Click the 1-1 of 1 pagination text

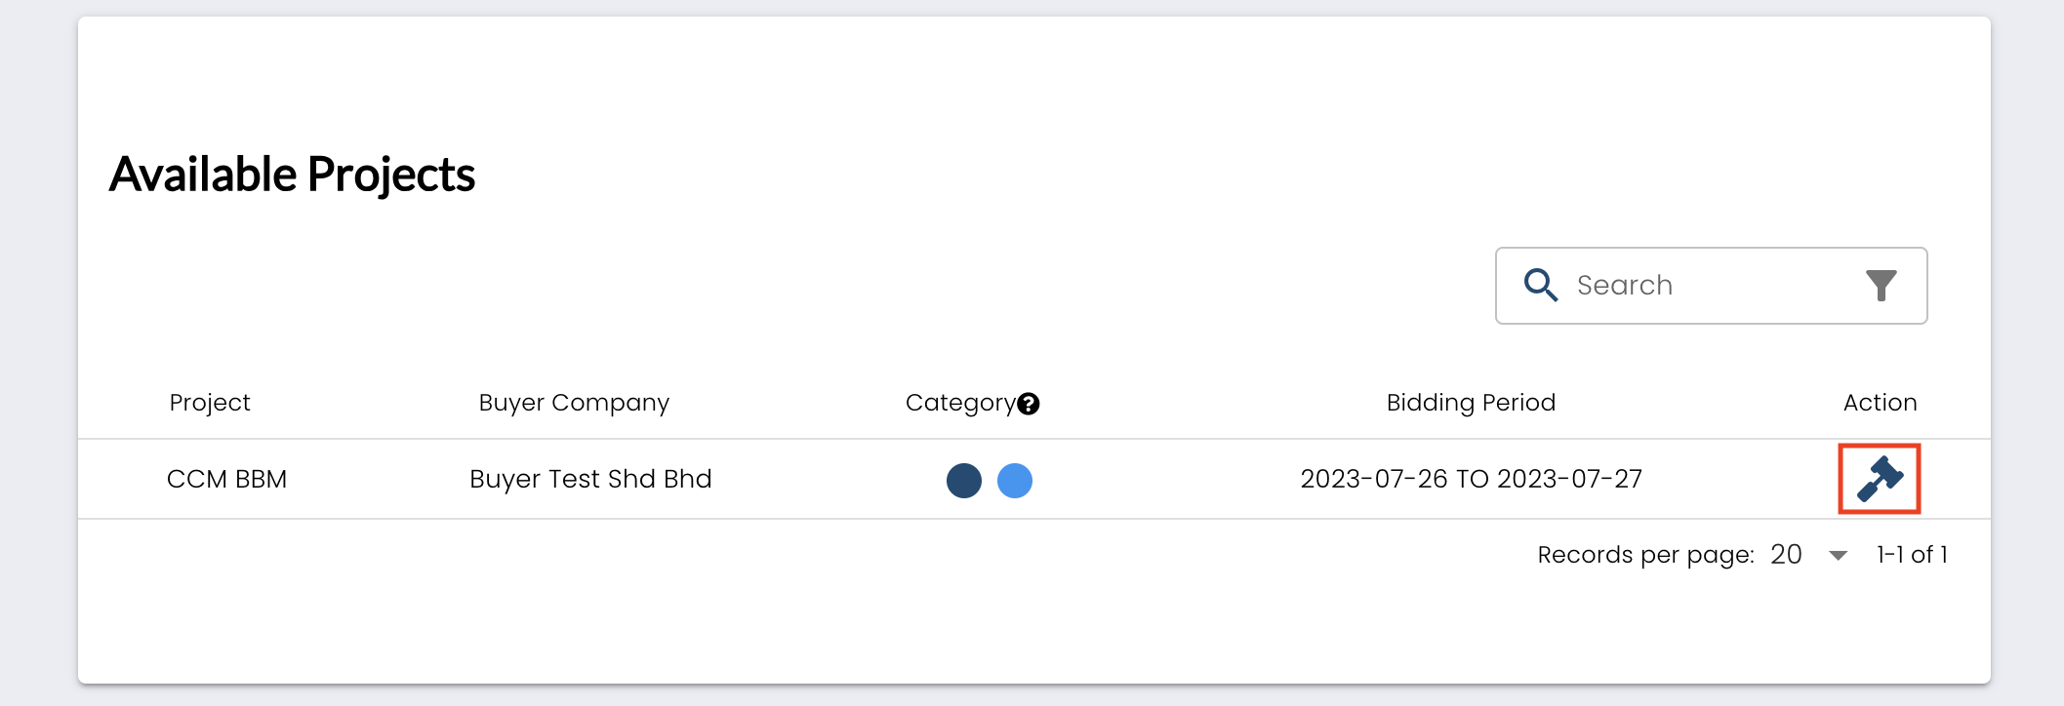[1912, 555]
